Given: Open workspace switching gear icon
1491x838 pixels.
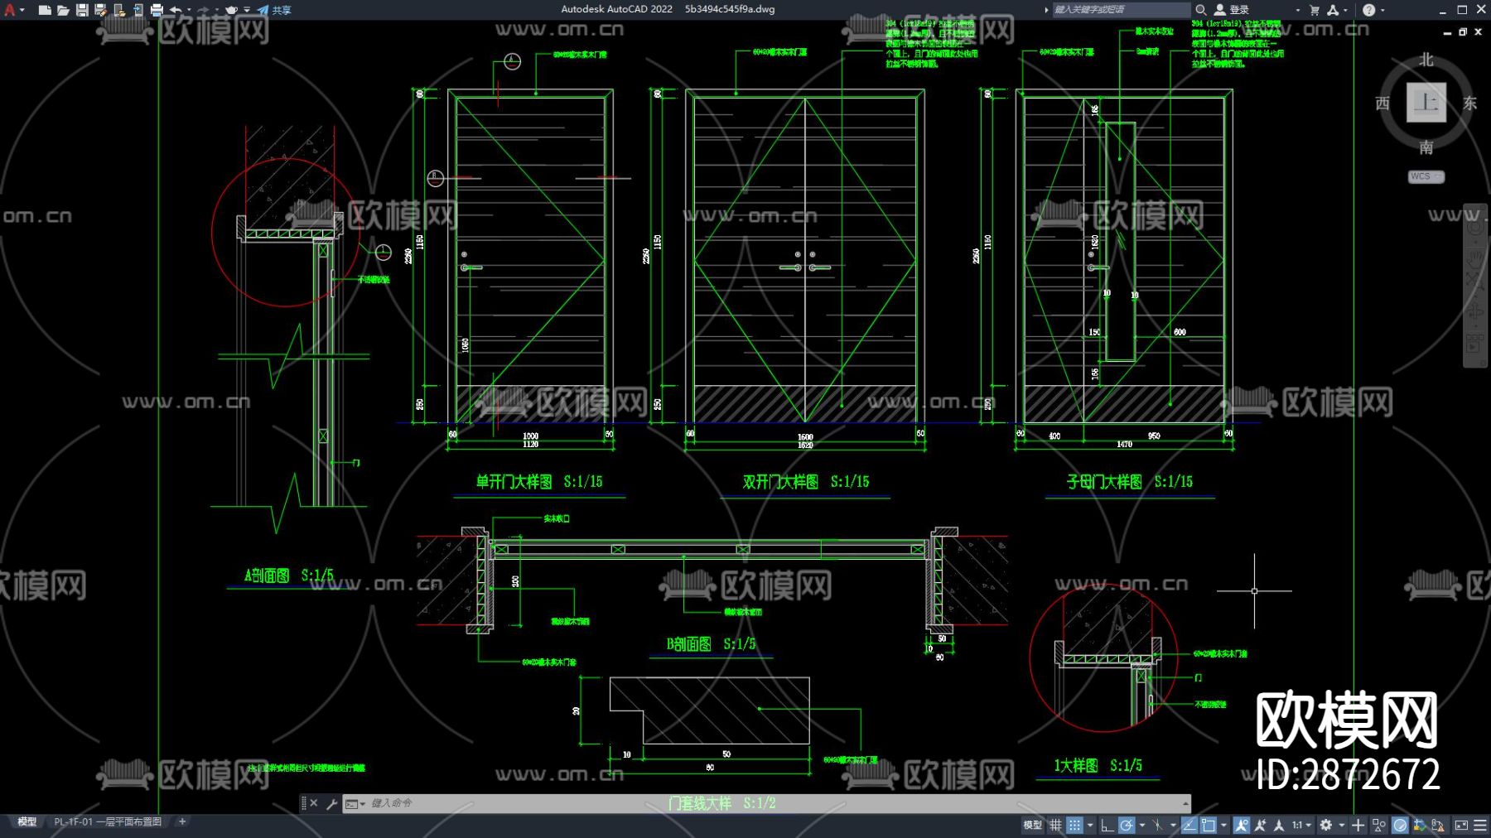Looking at the screenshot, I should click(x=1326, y=826).
